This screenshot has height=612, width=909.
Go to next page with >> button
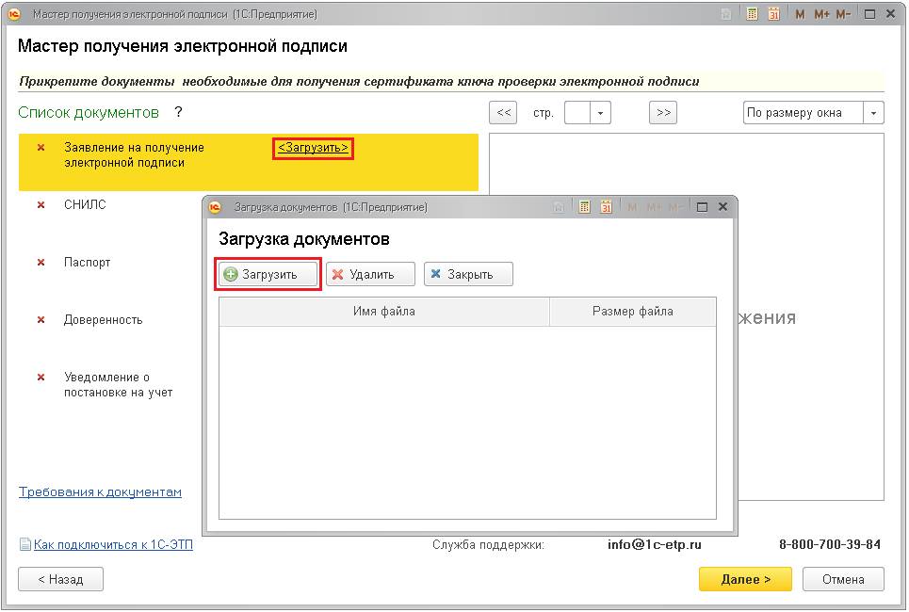(663, 112)
